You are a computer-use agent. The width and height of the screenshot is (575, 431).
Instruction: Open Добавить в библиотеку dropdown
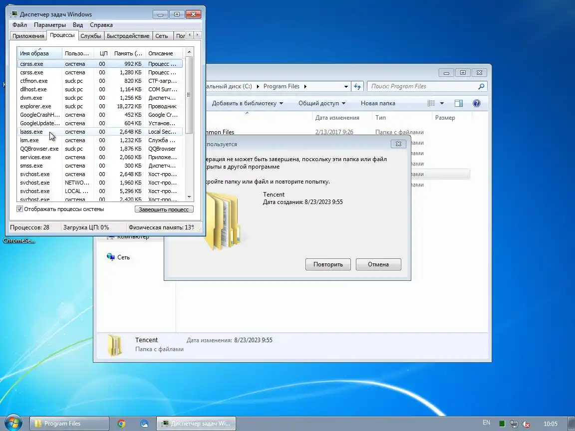248,103
